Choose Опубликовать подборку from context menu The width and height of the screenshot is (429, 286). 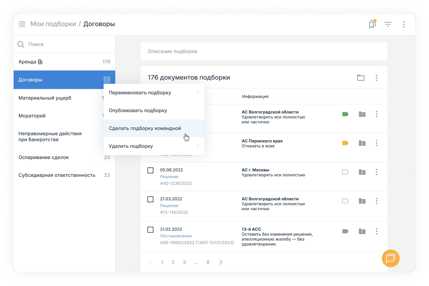[x=138, y=110]
